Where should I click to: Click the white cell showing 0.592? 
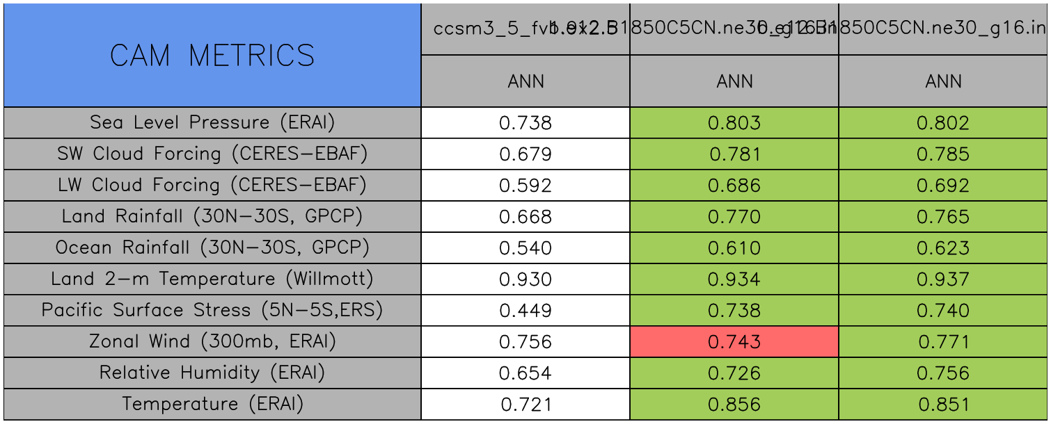525,186
